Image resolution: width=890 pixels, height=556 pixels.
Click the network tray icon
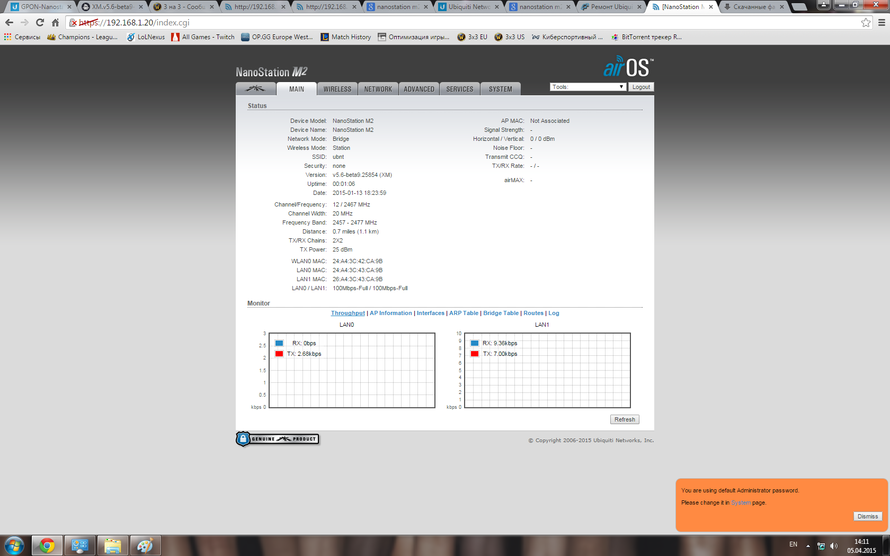tap(821, 545)
